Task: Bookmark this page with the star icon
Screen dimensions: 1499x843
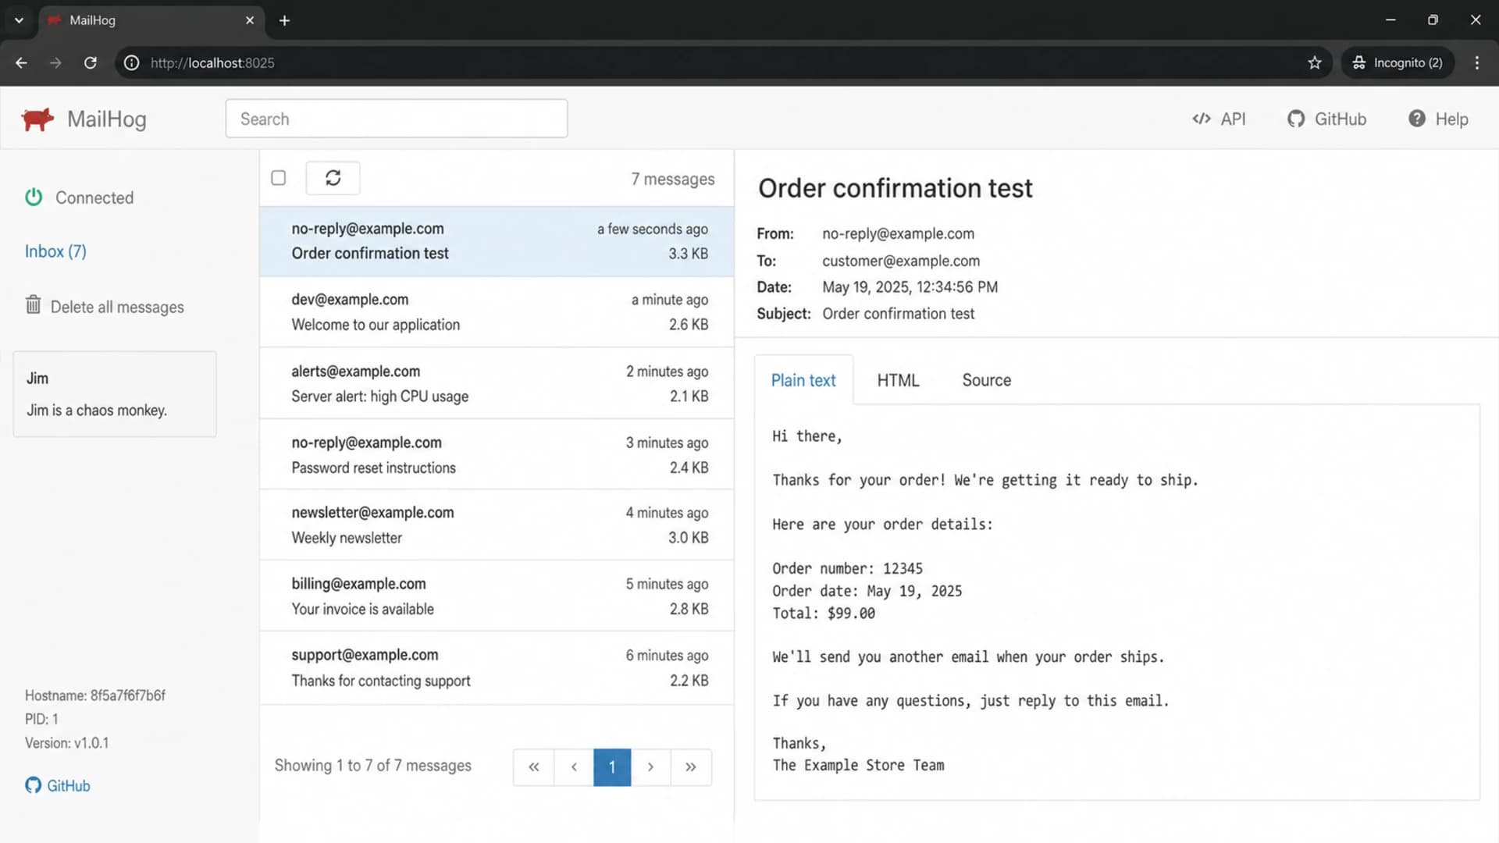Action: [1315, 62]
